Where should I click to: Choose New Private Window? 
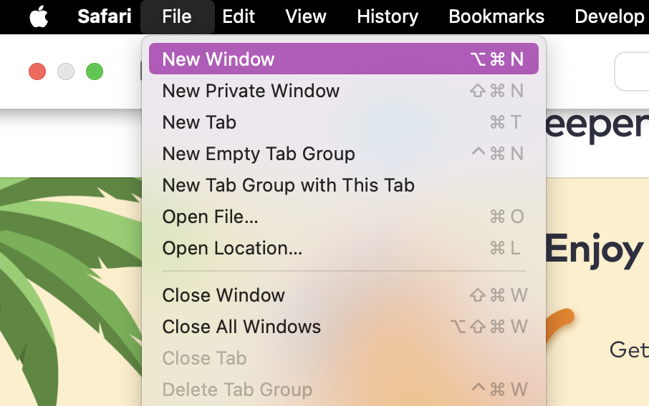coord(344,91)
